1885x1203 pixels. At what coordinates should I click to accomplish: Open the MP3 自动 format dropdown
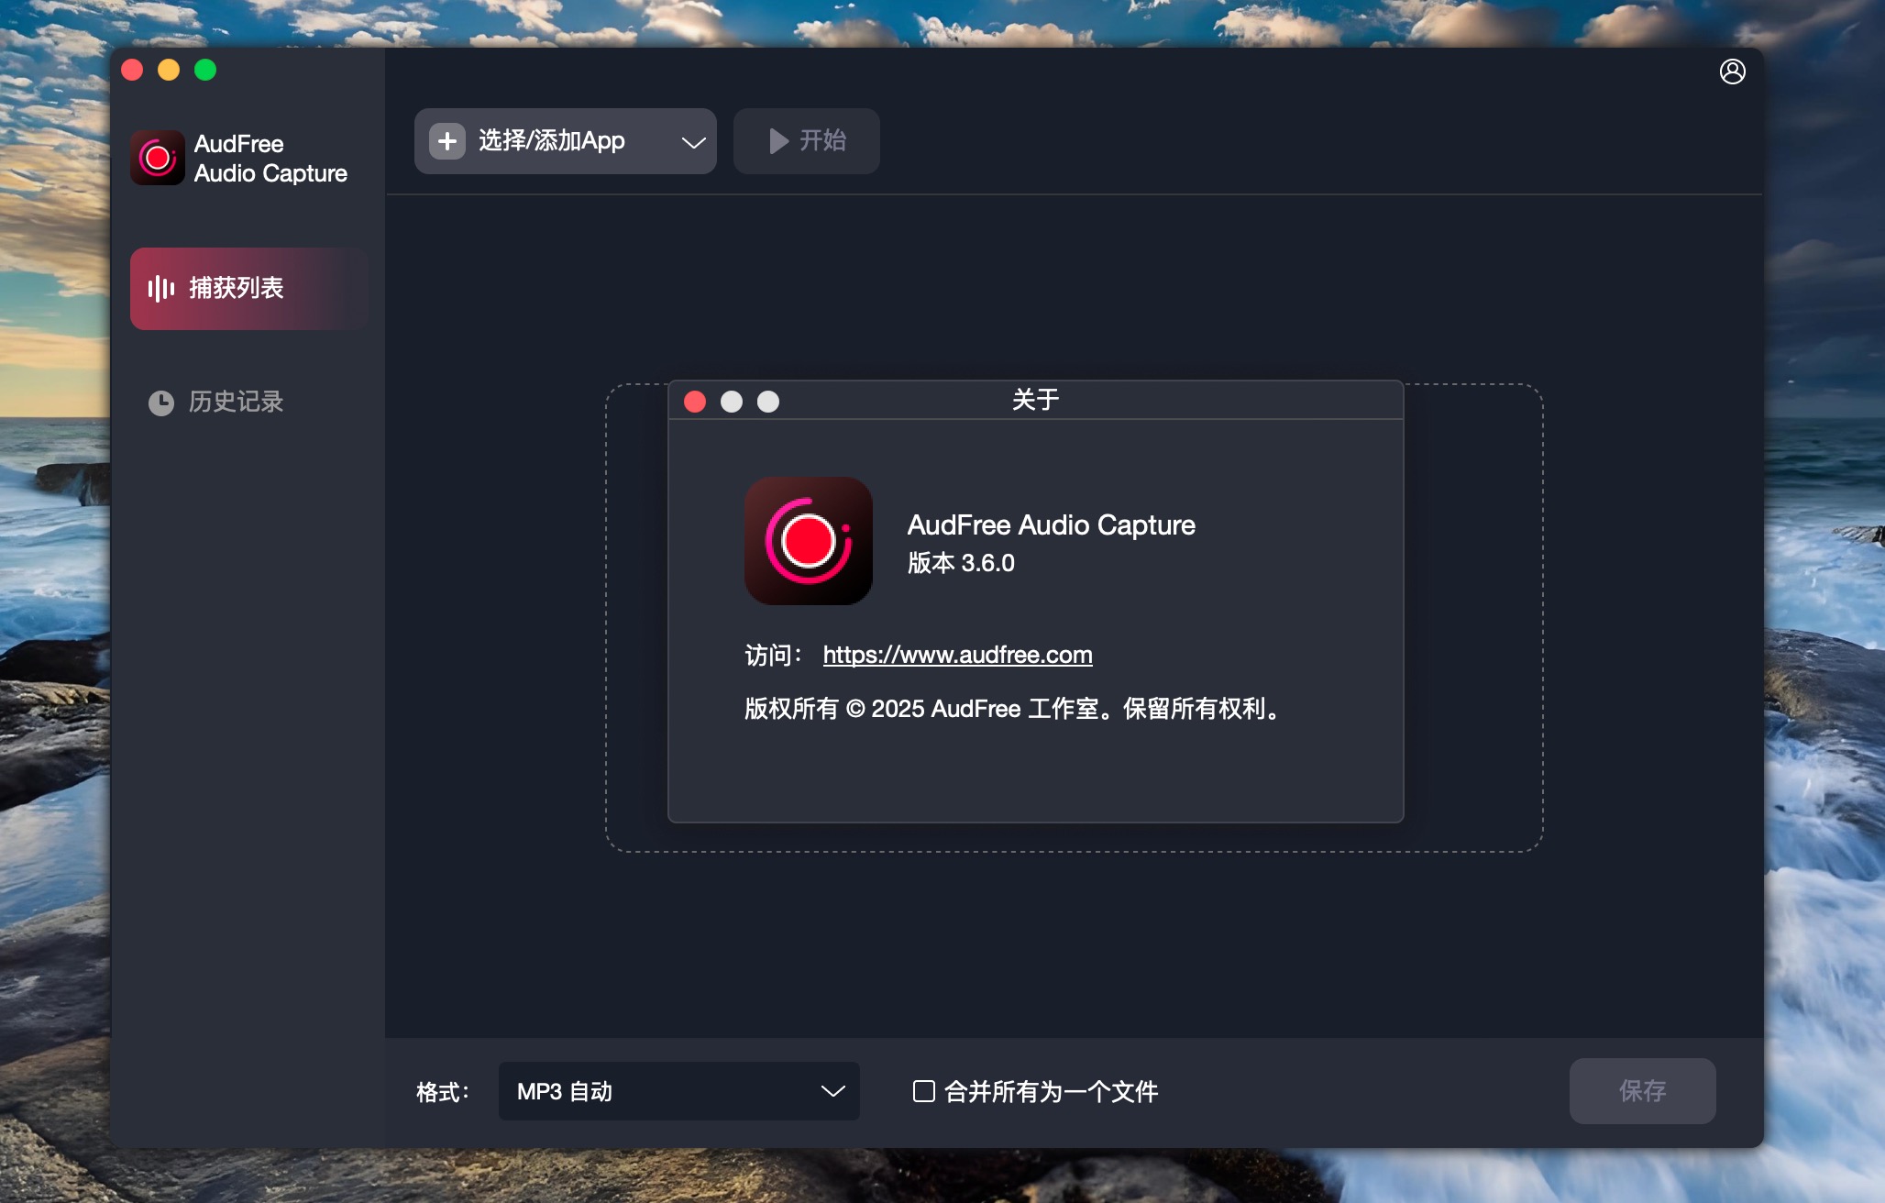(678, 1091)
